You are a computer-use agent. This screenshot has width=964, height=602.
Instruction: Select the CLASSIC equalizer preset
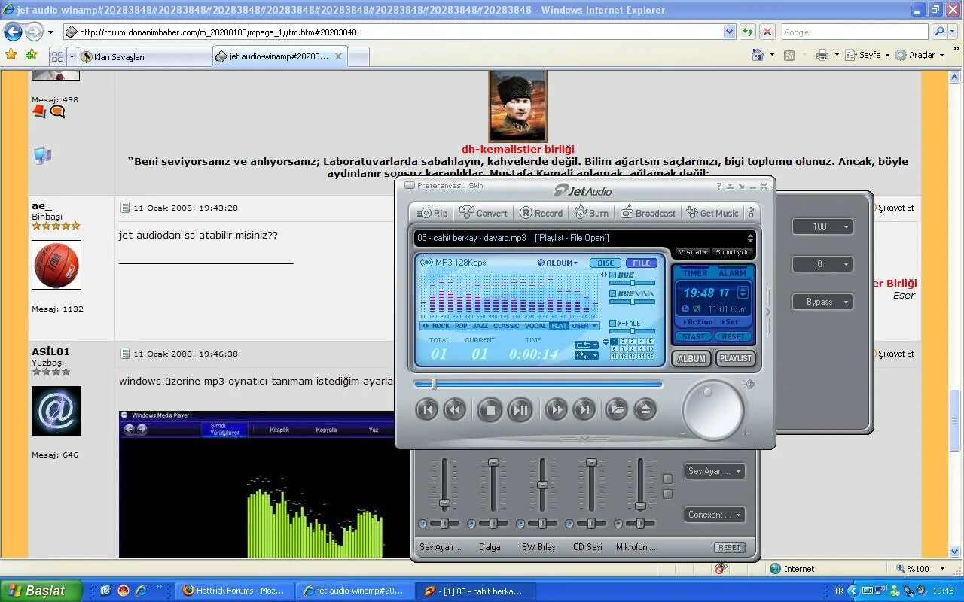point(506,326)
